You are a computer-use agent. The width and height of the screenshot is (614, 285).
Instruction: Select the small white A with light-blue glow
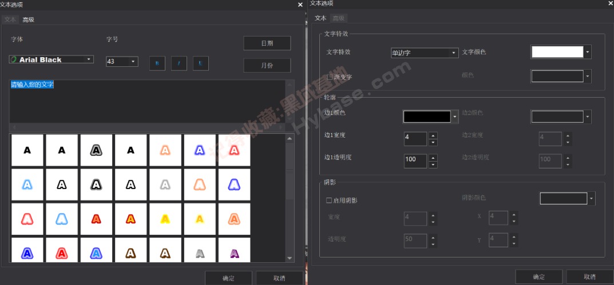[27, 184]
